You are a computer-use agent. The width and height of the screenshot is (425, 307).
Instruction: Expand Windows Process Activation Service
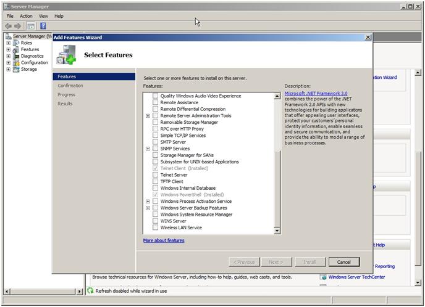click(x=148, y=201)
